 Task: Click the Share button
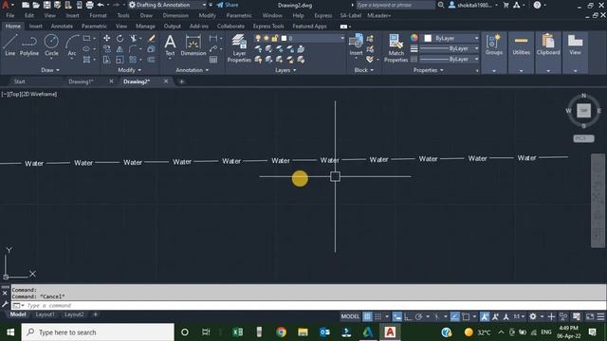click(x=228, y=5)
